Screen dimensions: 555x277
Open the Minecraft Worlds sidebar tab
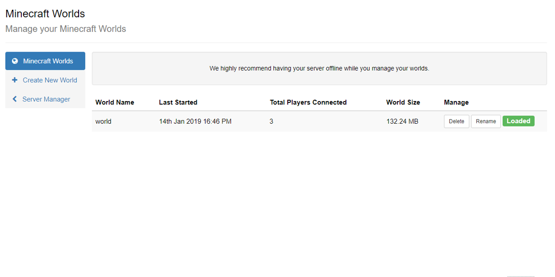click(48, 61)
